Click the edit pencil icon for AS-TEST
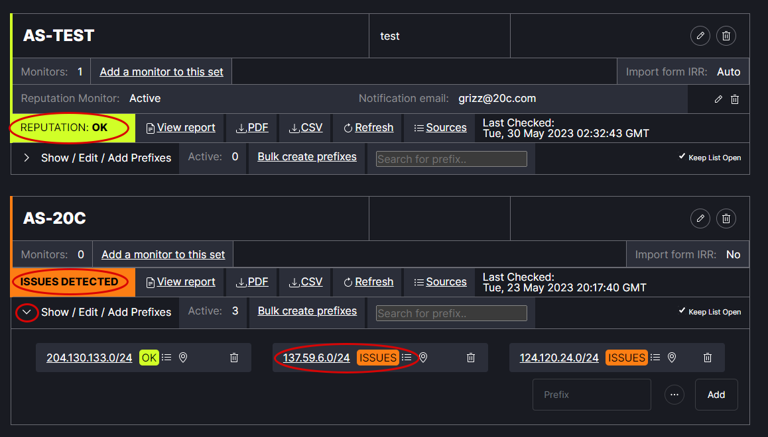 click(x=700, y=36)
